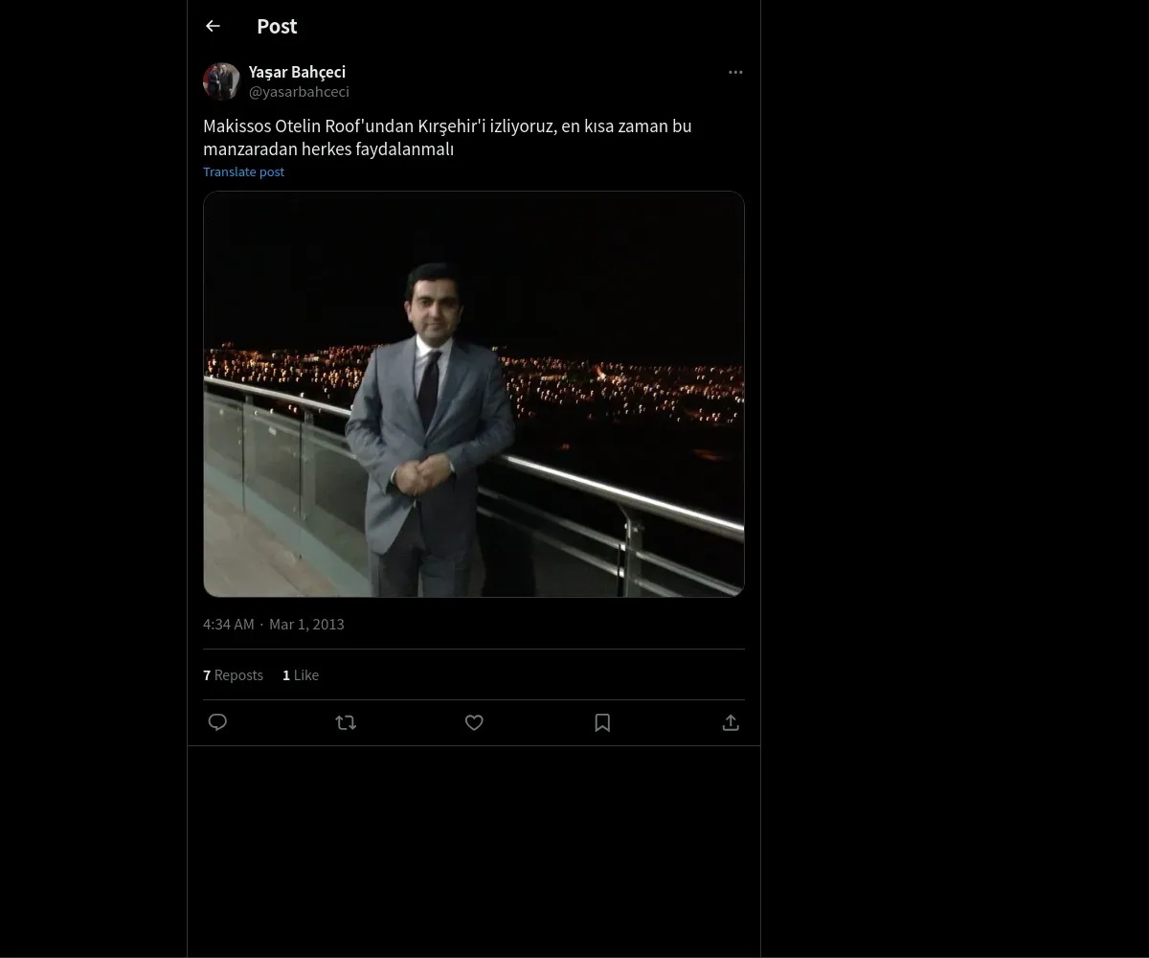
Task: Reply using the speech bubble icon
Action: (217, 722)
